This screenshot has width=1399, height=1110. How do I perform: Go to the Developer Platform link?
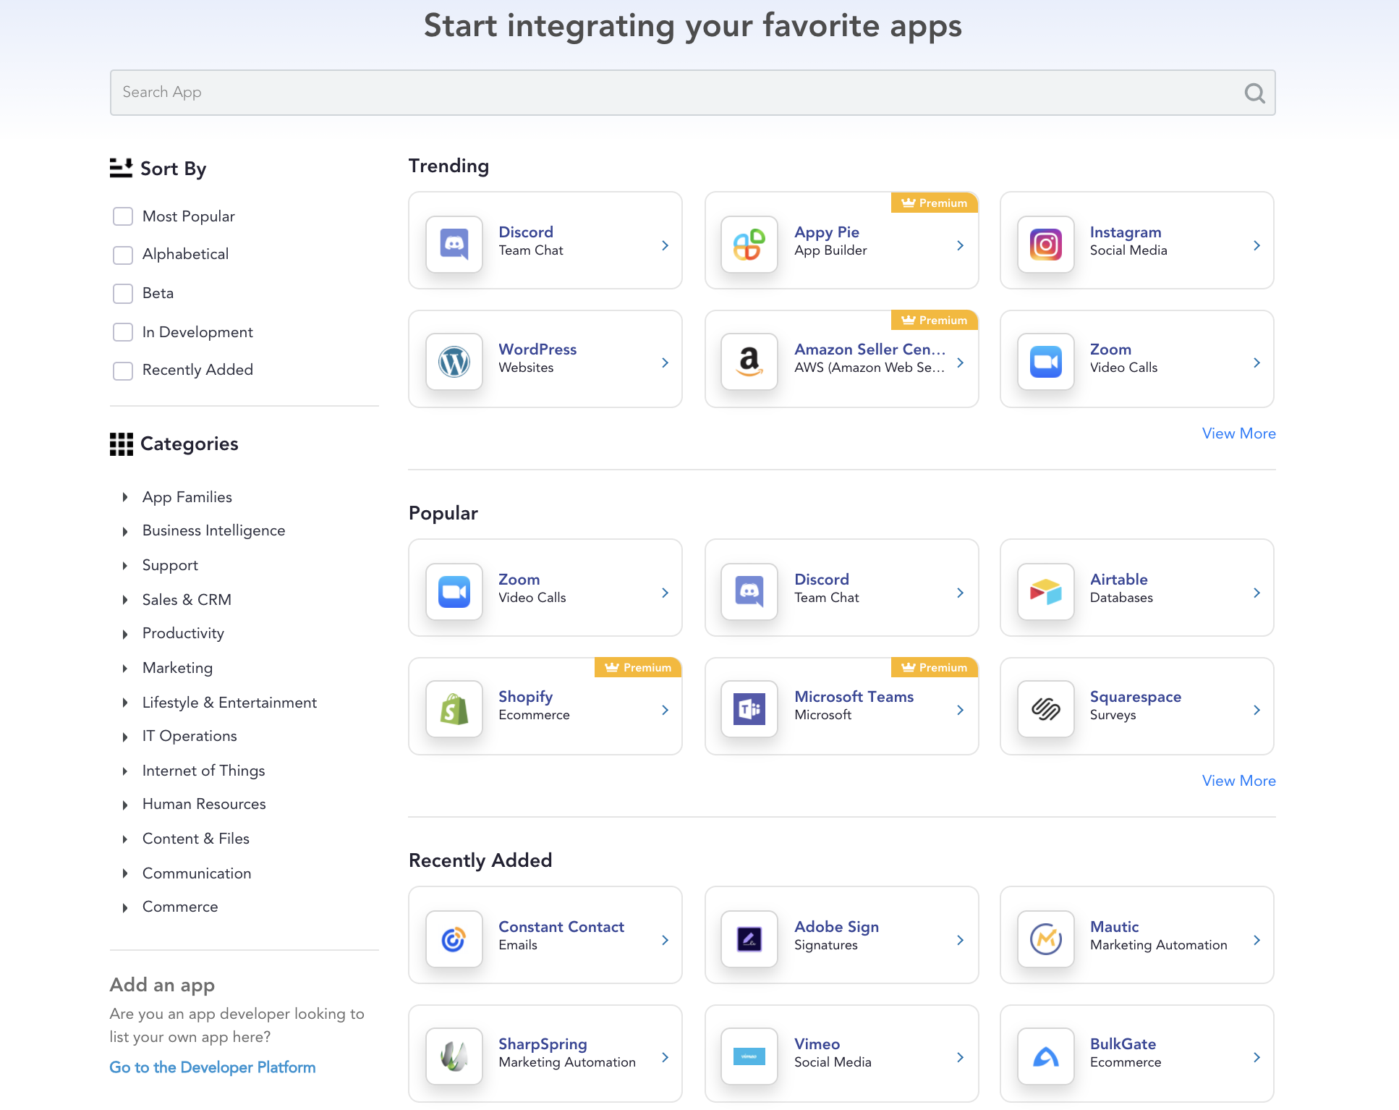pos(211,1067)
